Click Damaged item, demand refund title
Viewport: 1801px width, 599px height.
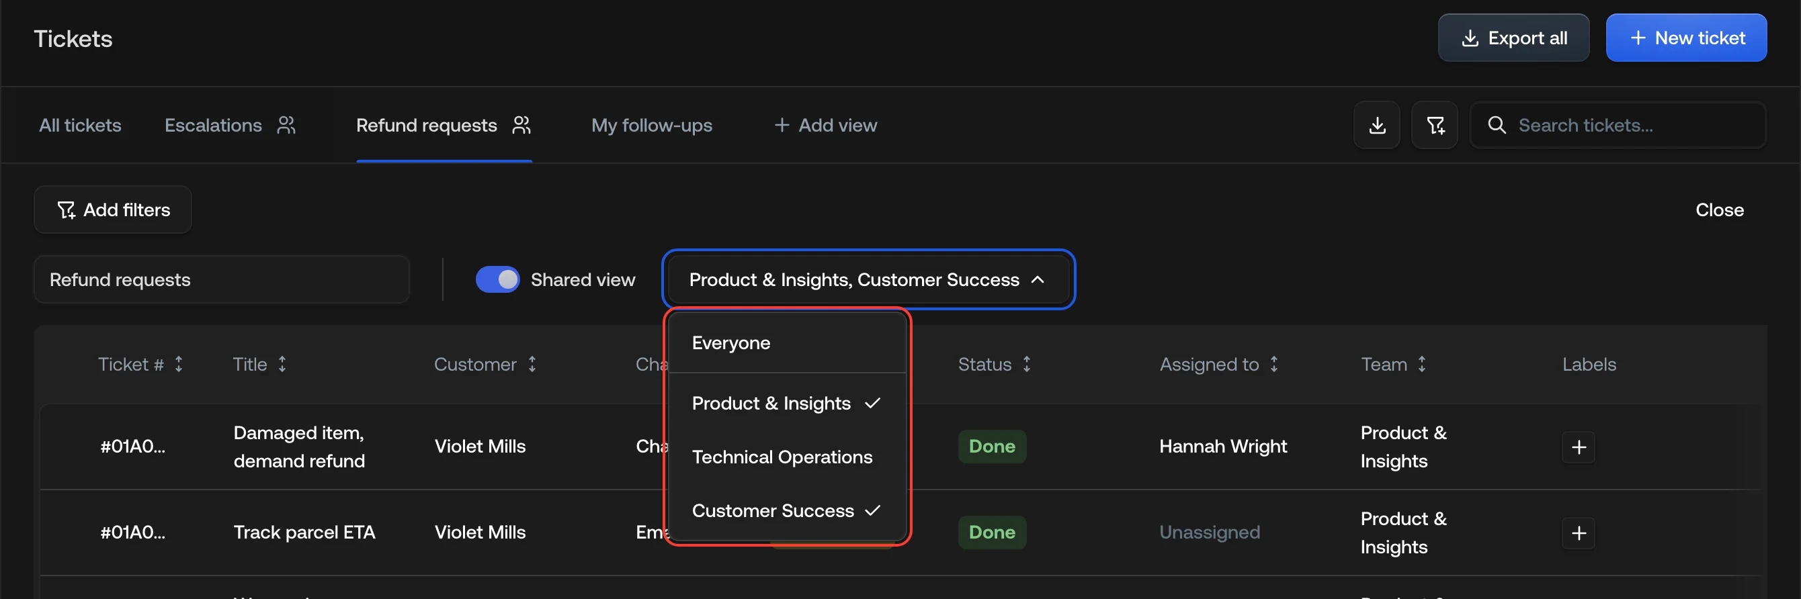pyautogui.click(x=299, y=447)
